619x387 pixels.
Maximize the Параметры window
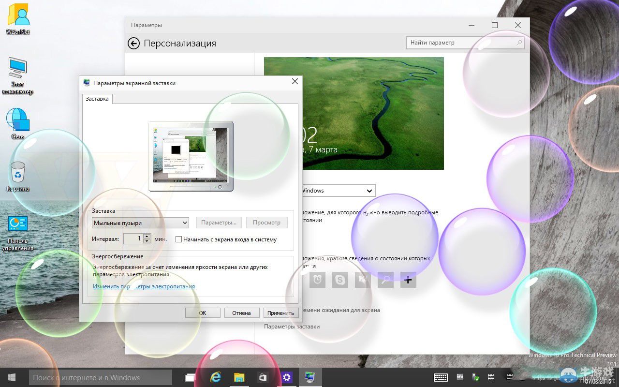[494, 25]
